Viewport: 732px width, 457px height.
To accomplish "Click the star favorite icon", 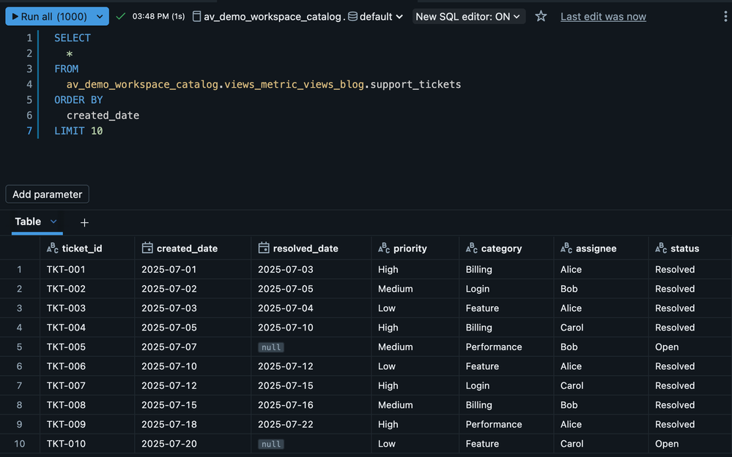I will [541, 16].
